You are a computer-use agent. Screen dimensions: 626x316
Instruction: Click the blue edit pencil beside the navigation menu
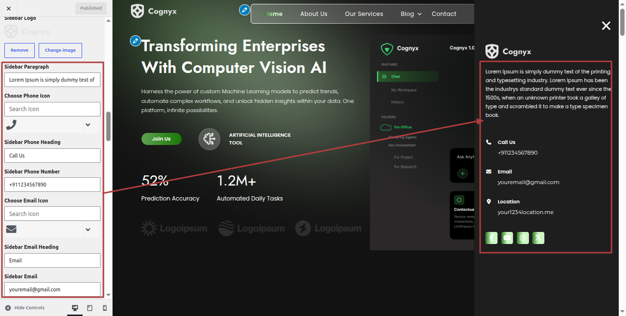coord(245,10)
